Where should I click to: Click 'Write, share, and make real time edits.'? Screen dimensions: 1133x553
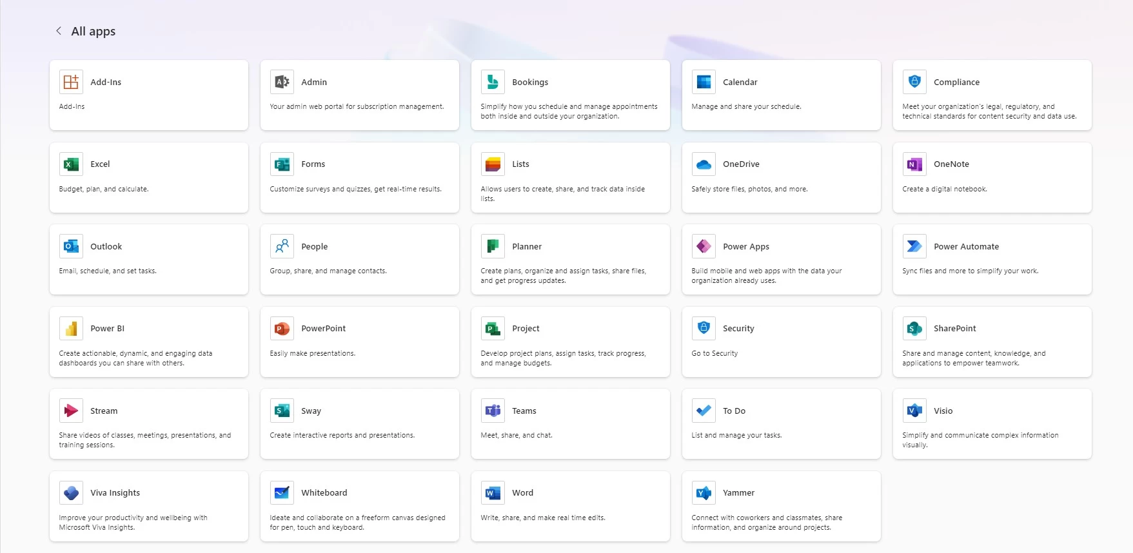coord(543,518)
